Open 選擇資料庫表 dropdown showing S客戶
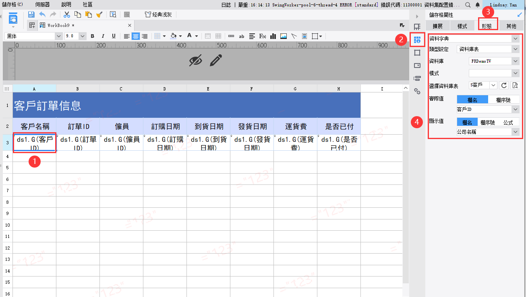The height and width of the screenshot is (297, 526). (483, 85)
